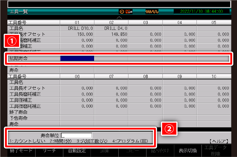Screen dimensions: 237x157
Task: Click the orange waveform status icon
Action: coord(152,12)
